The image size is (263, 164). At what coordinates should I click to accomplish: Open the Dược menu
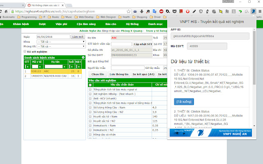point(42,24)
